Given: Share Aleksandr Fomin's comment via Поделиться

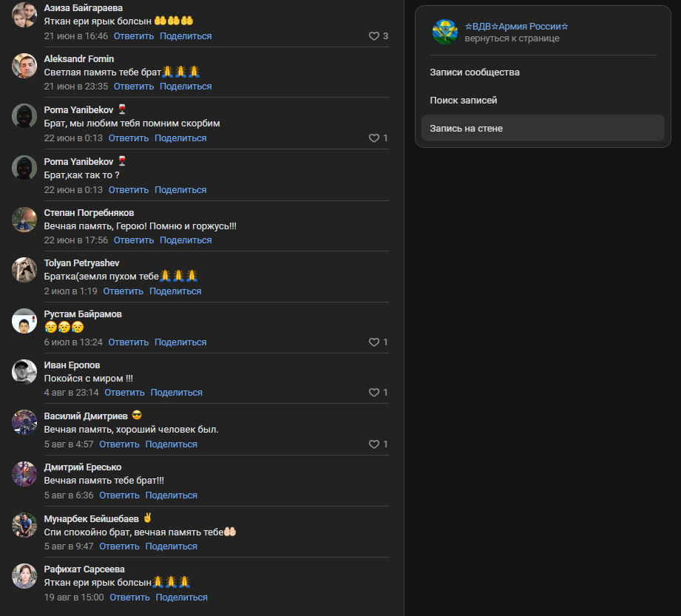Looking at the screenshot, I should click(x=186, y=87).
